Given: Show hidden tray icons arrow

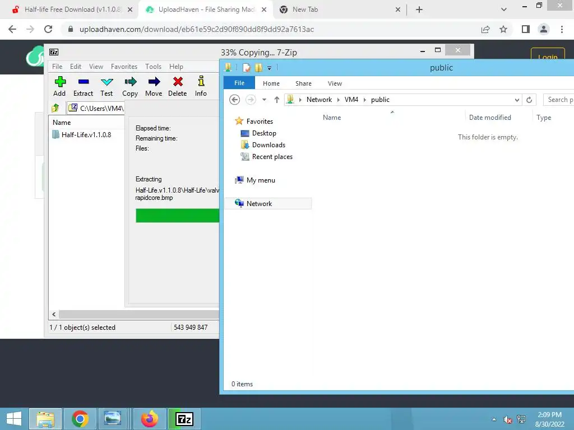Looking at the screenshot, I should pos(494,419).
